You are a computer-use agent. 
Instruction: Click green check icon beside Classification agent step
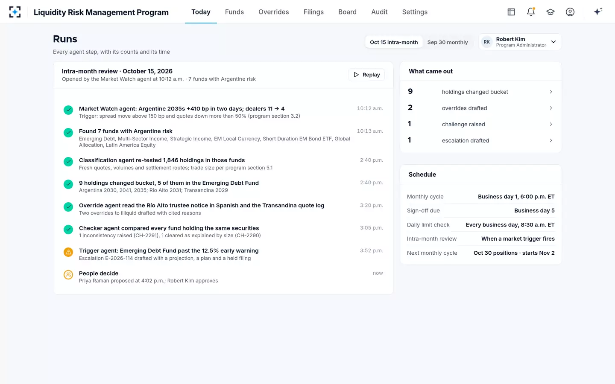(68, 162)
